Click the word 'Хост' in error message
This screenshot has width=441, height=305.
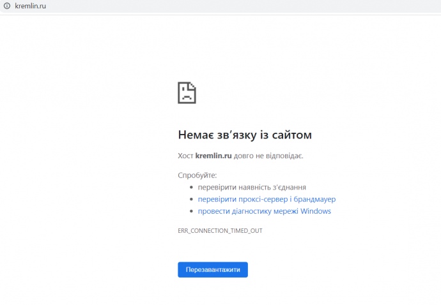coord(185,156)
